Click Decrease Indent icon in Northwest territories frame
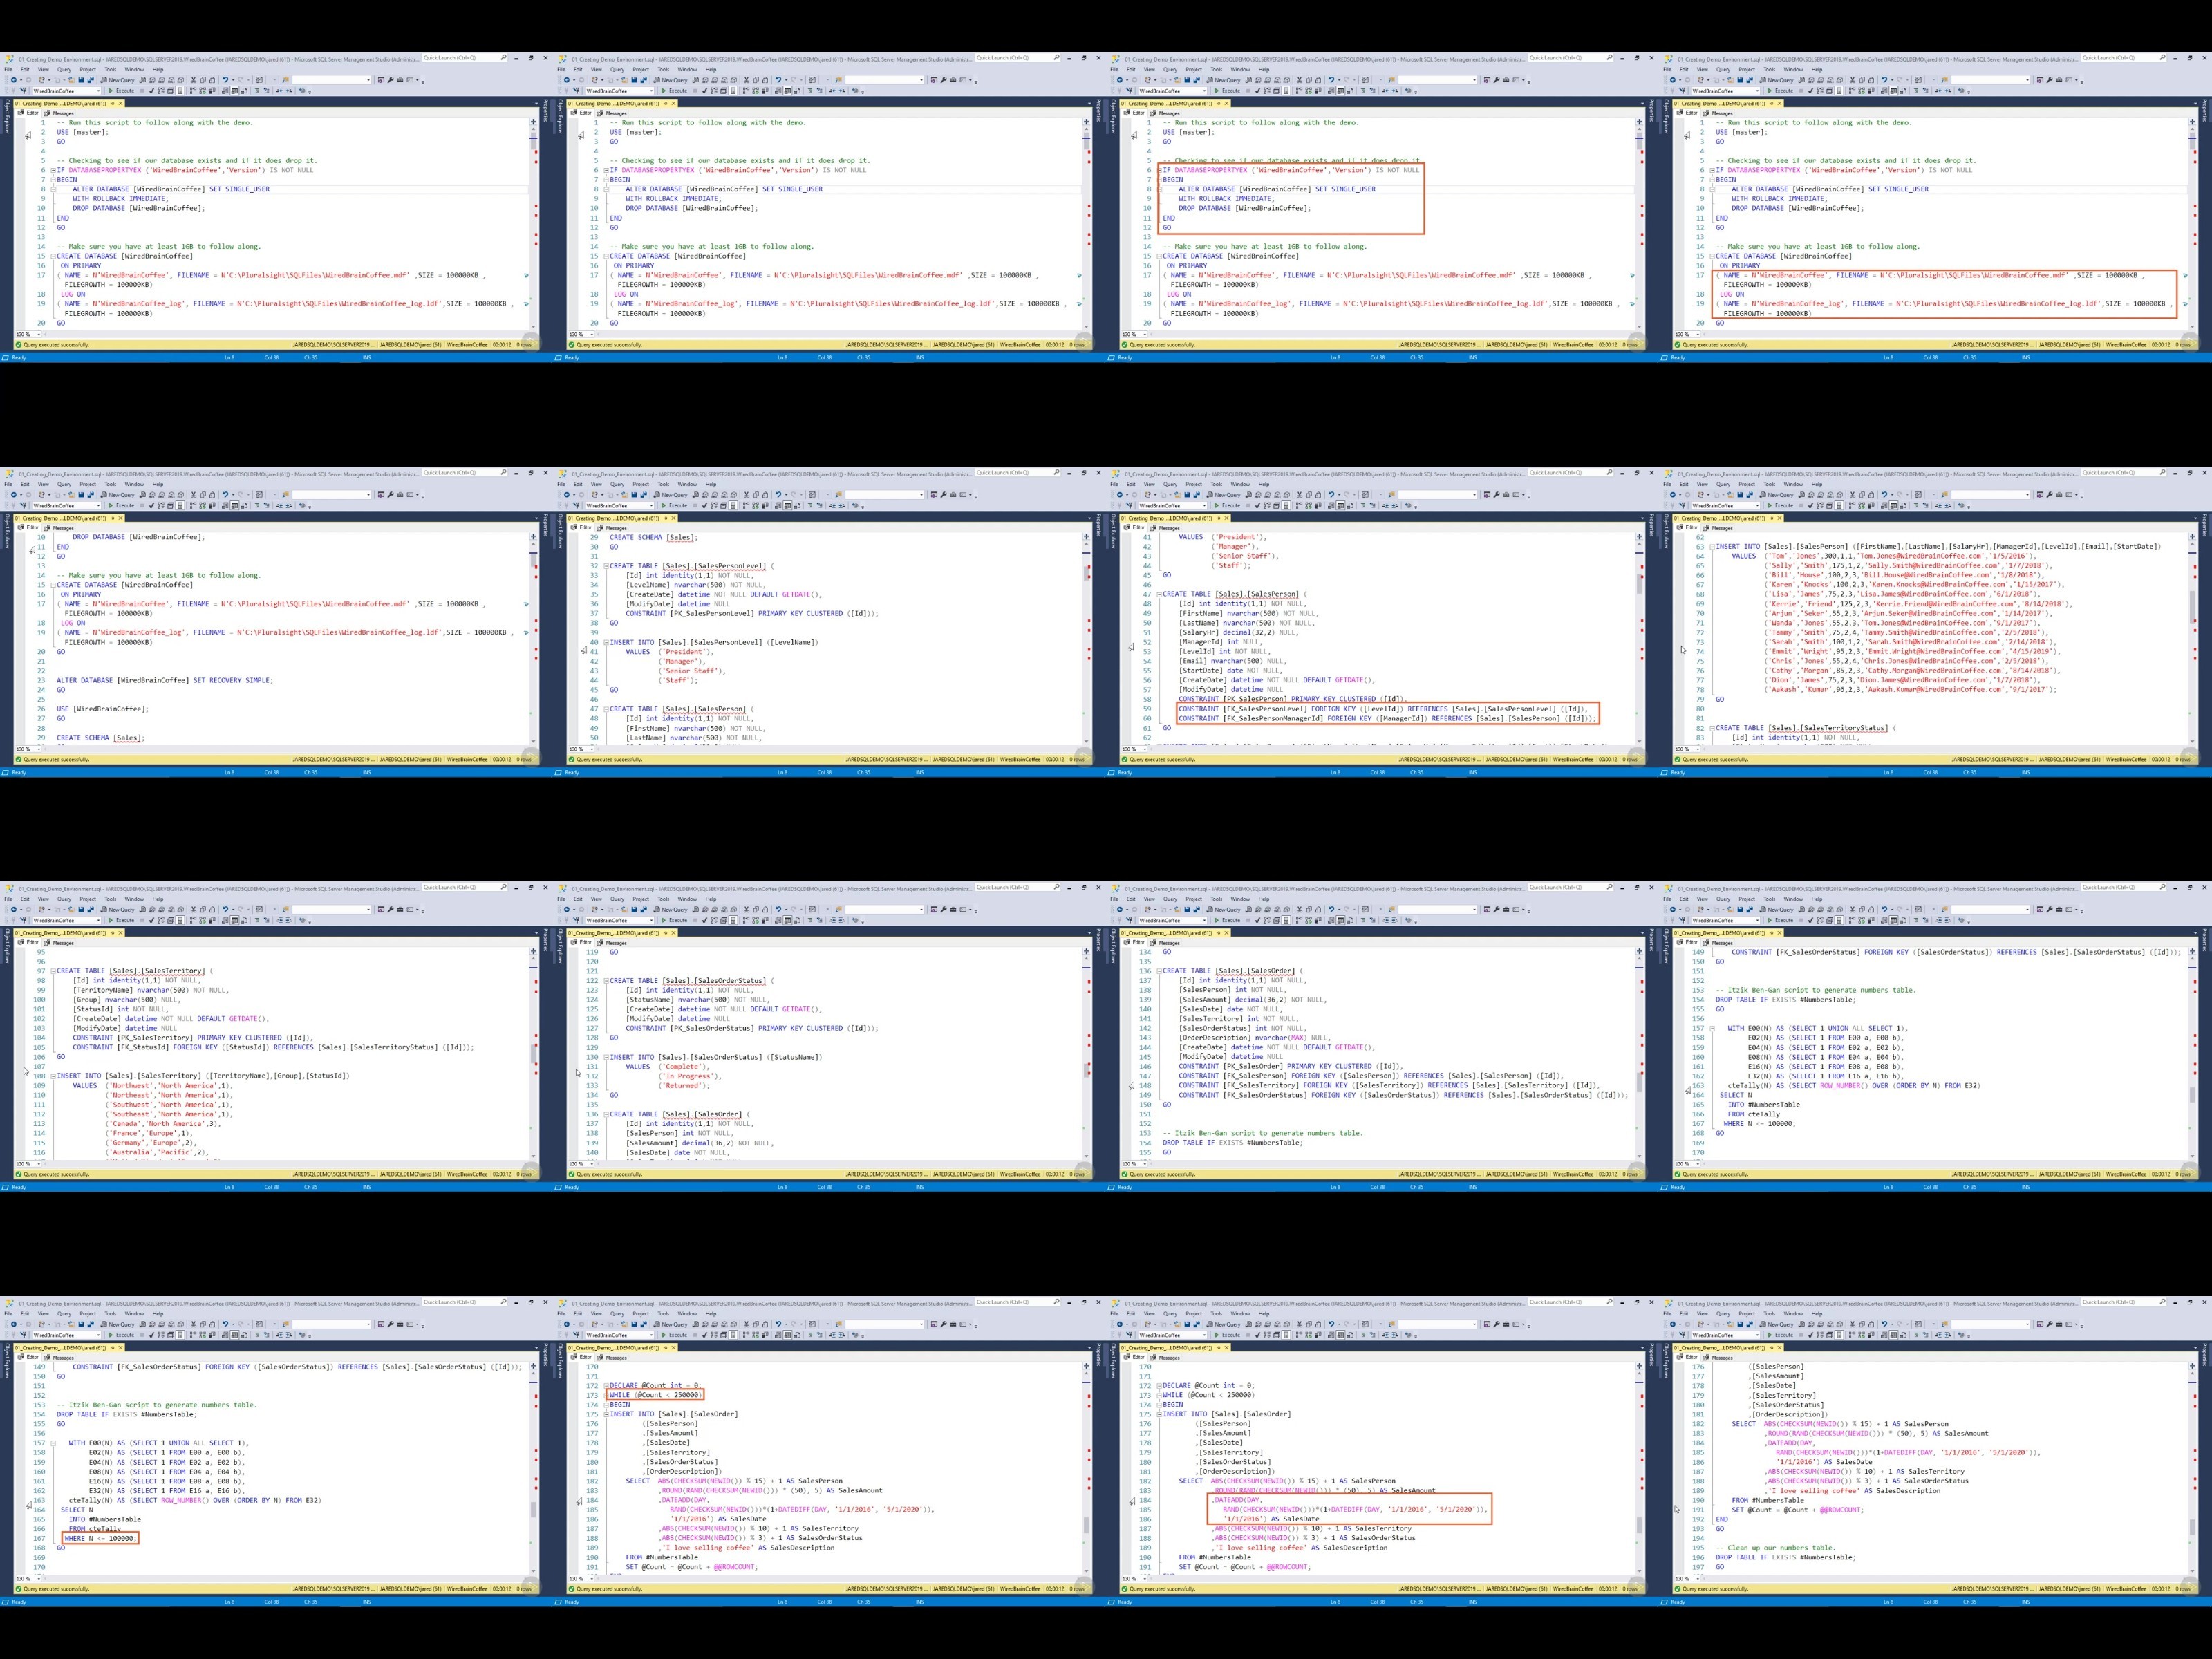2212x1659 pixels. (x=280, y=921)
